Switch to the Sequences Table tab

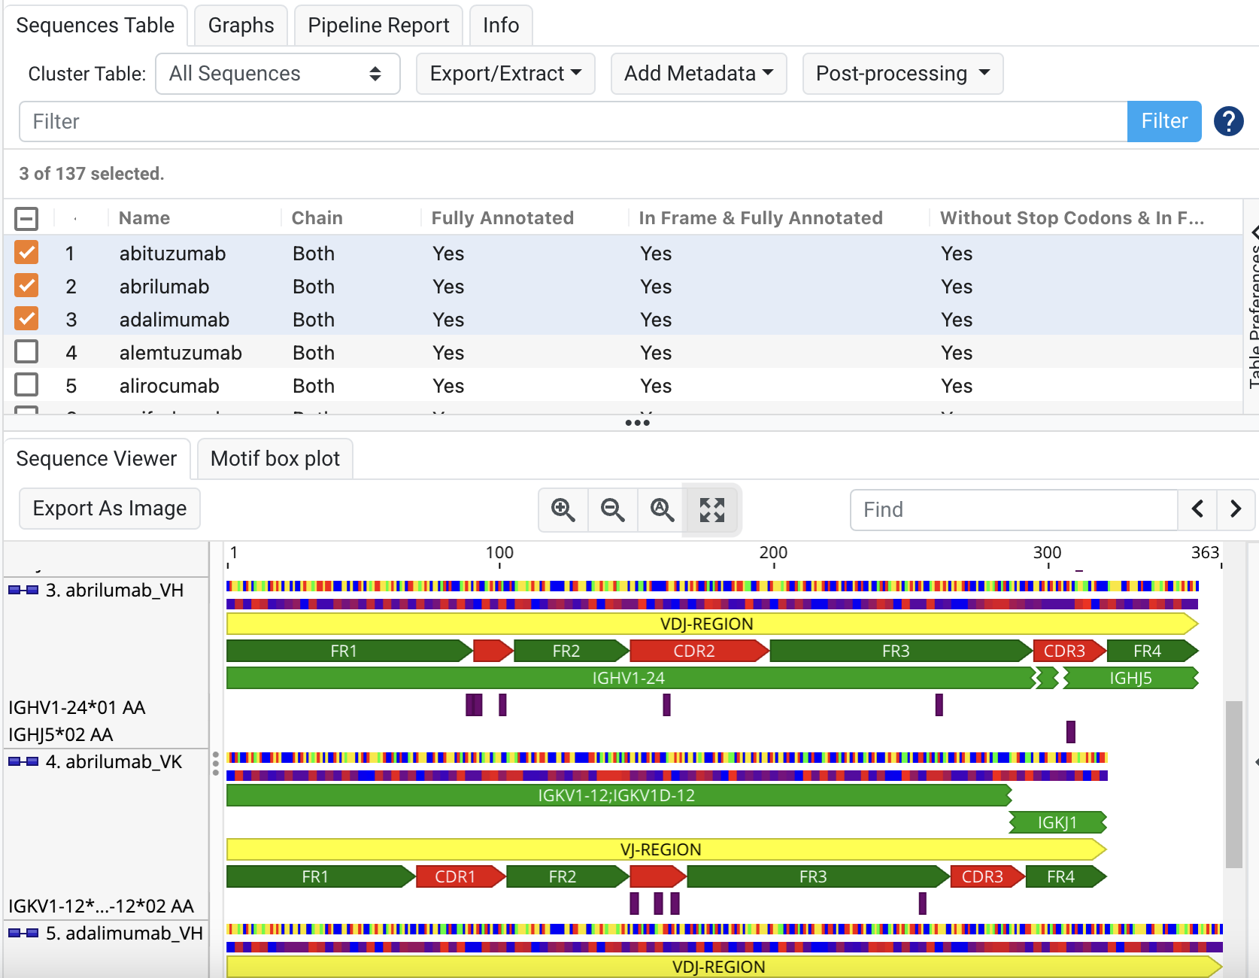click(x=96, y=26)
